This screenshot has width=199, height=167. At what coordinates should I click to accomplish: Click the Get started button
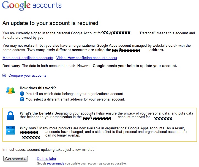pos(15,159)
